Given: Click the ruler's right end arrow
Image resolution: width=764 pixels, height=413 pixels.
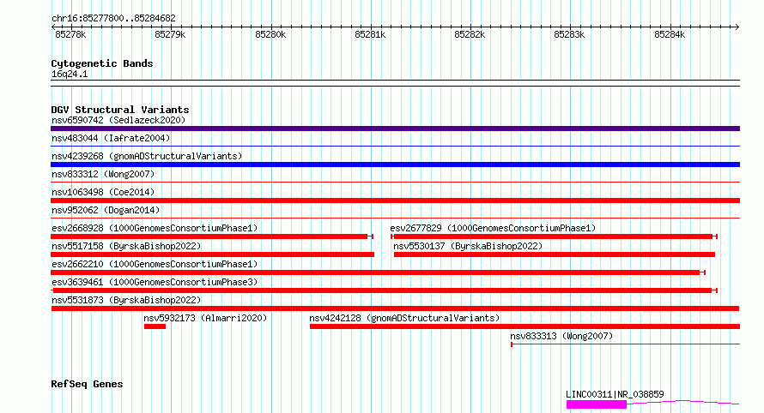Looking at the screenshot, I should coord(737,27).
